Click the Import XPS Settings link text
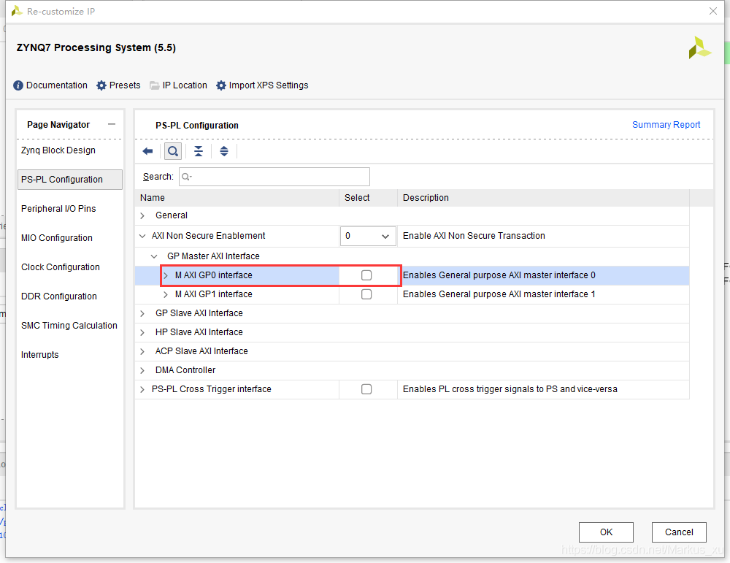Viewport: 730px width, 563px height. click(x=269, y=85)
